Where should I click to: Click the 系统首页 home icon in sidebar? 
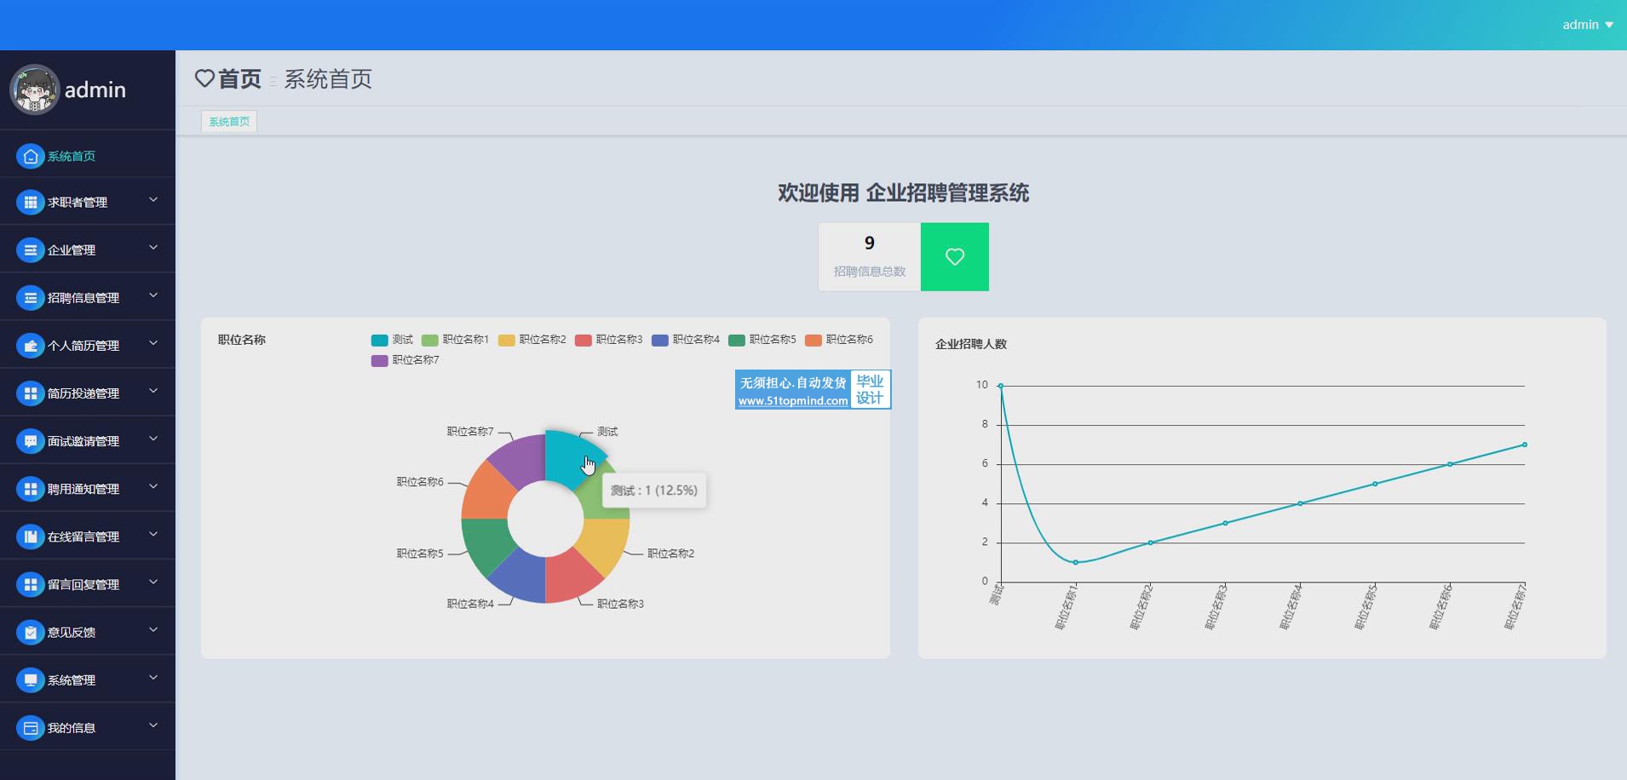[30, 156]
